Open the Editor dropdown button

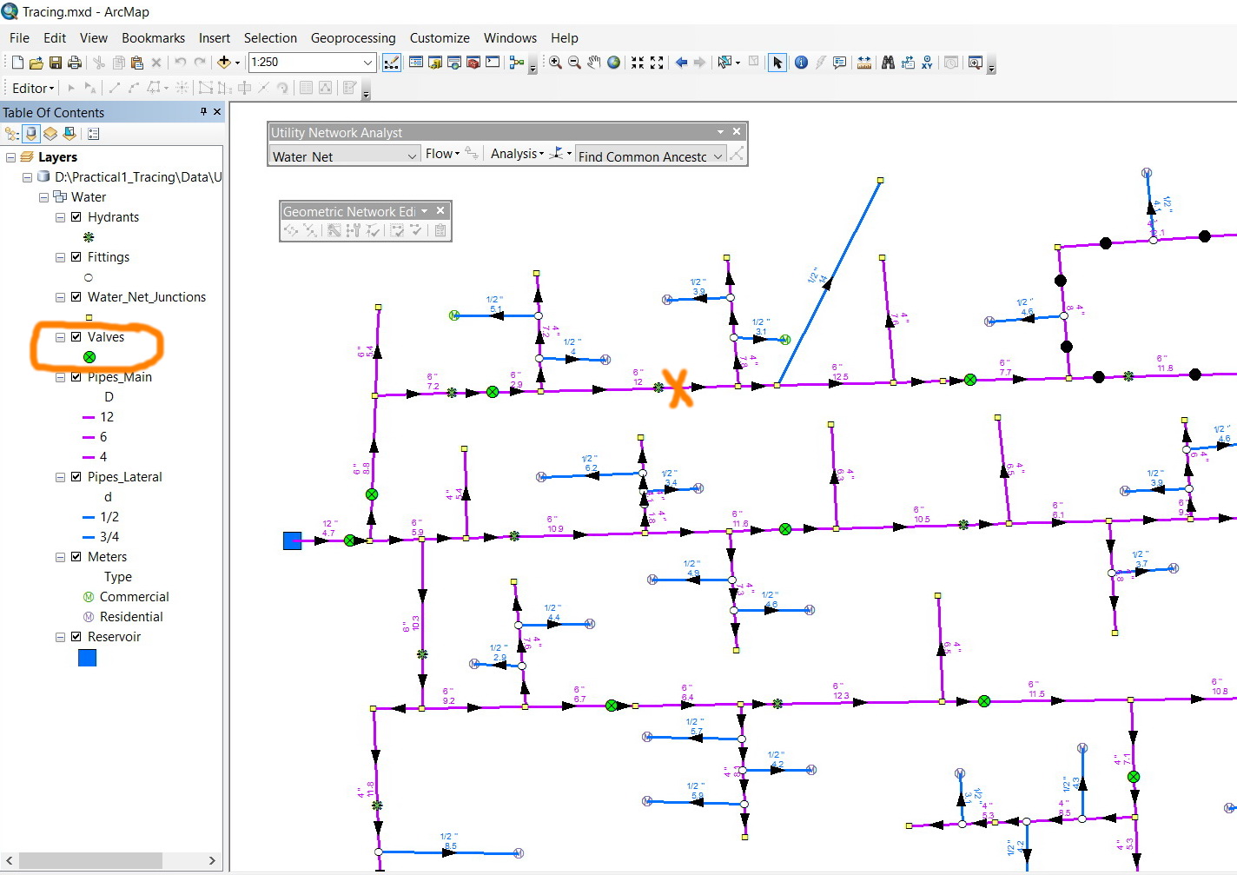click(33, 88)
